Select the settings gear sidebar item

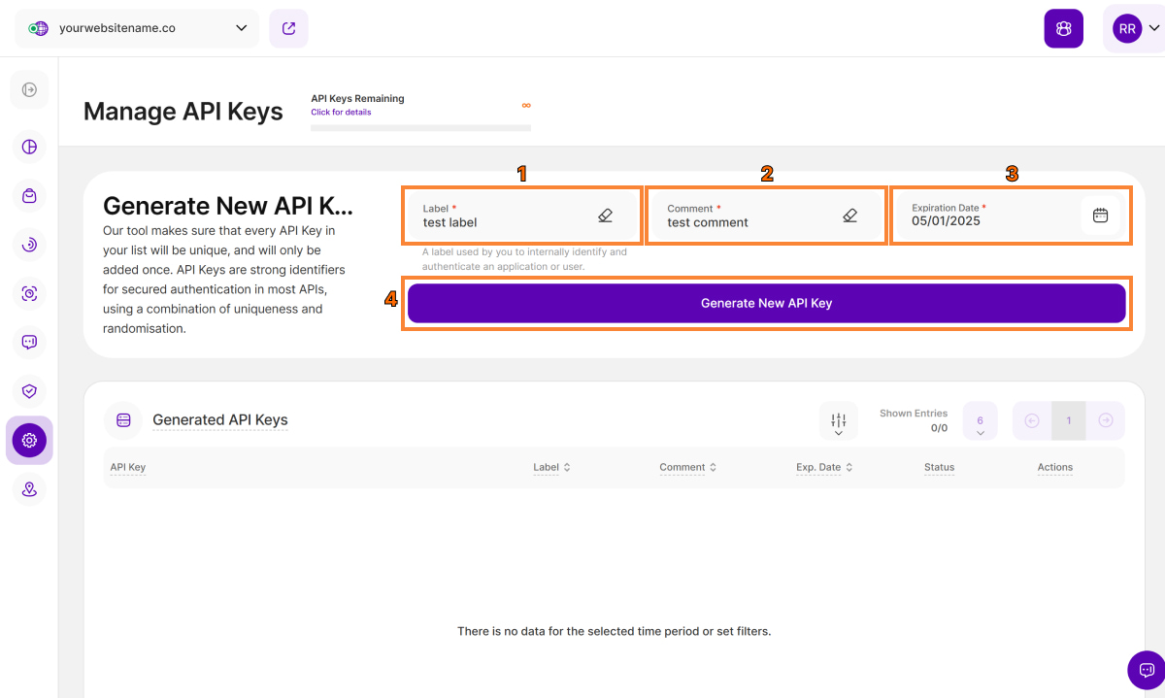coord(29,440)
